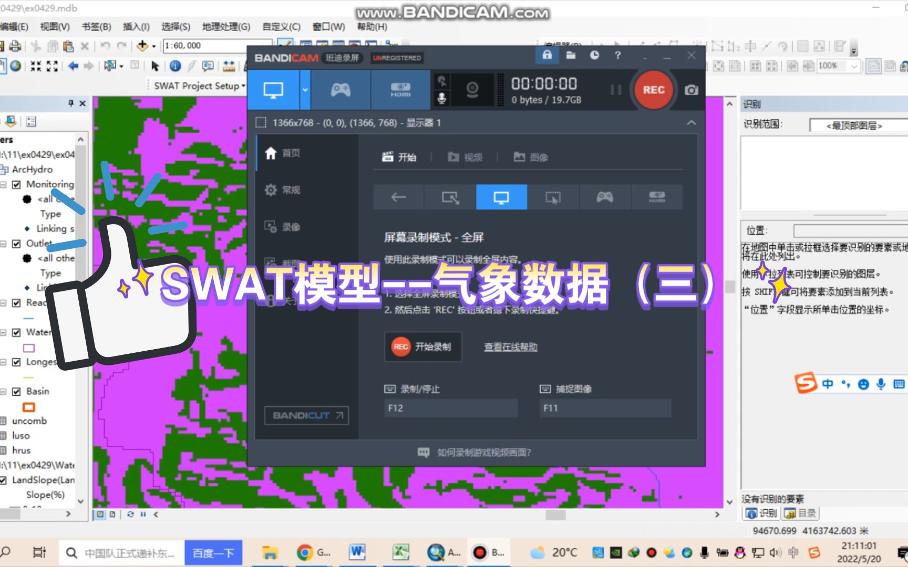Select Bandicam HDMI device recording mode

[x=400, y=90]
